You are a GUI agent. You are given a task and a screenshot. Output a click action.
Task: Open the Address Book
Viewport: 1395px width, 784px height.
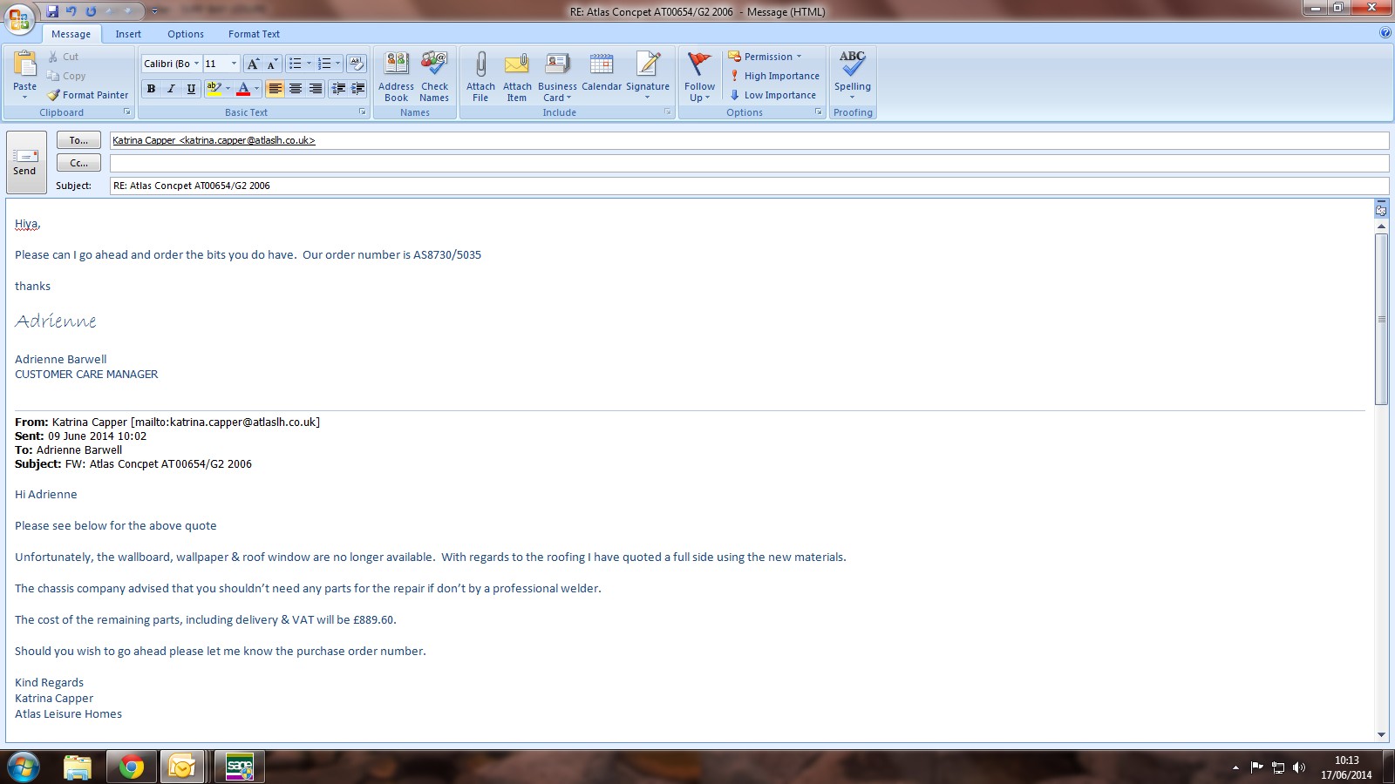(396, 77)
